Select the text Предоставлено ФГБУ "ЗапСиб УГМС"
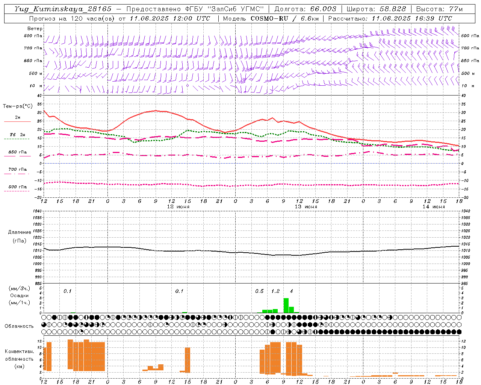Screen dimensions: 481x385 coord(195,9)
